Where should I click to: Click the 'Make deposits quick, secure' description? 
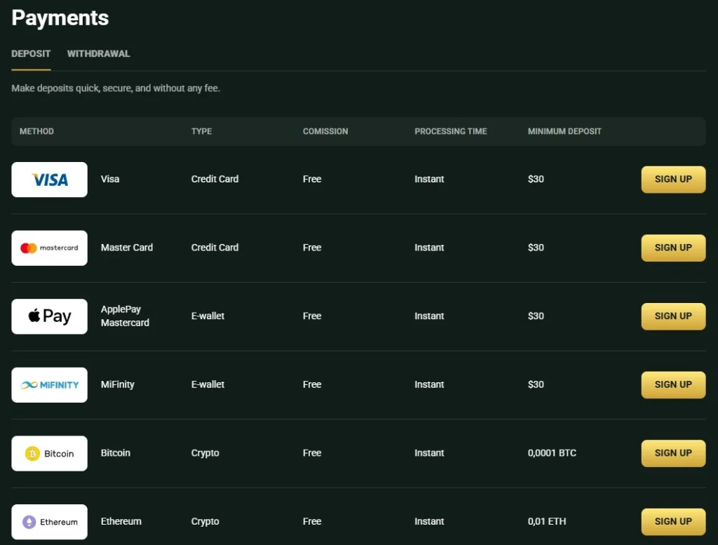(116, 88)
